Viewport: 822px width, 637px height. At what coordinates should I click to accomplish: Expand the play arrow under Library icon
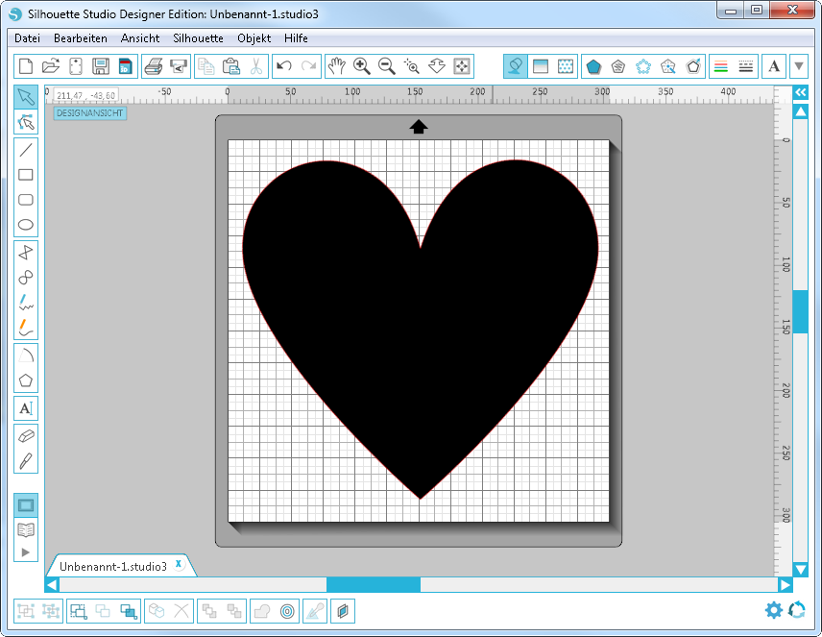point(26,551)
